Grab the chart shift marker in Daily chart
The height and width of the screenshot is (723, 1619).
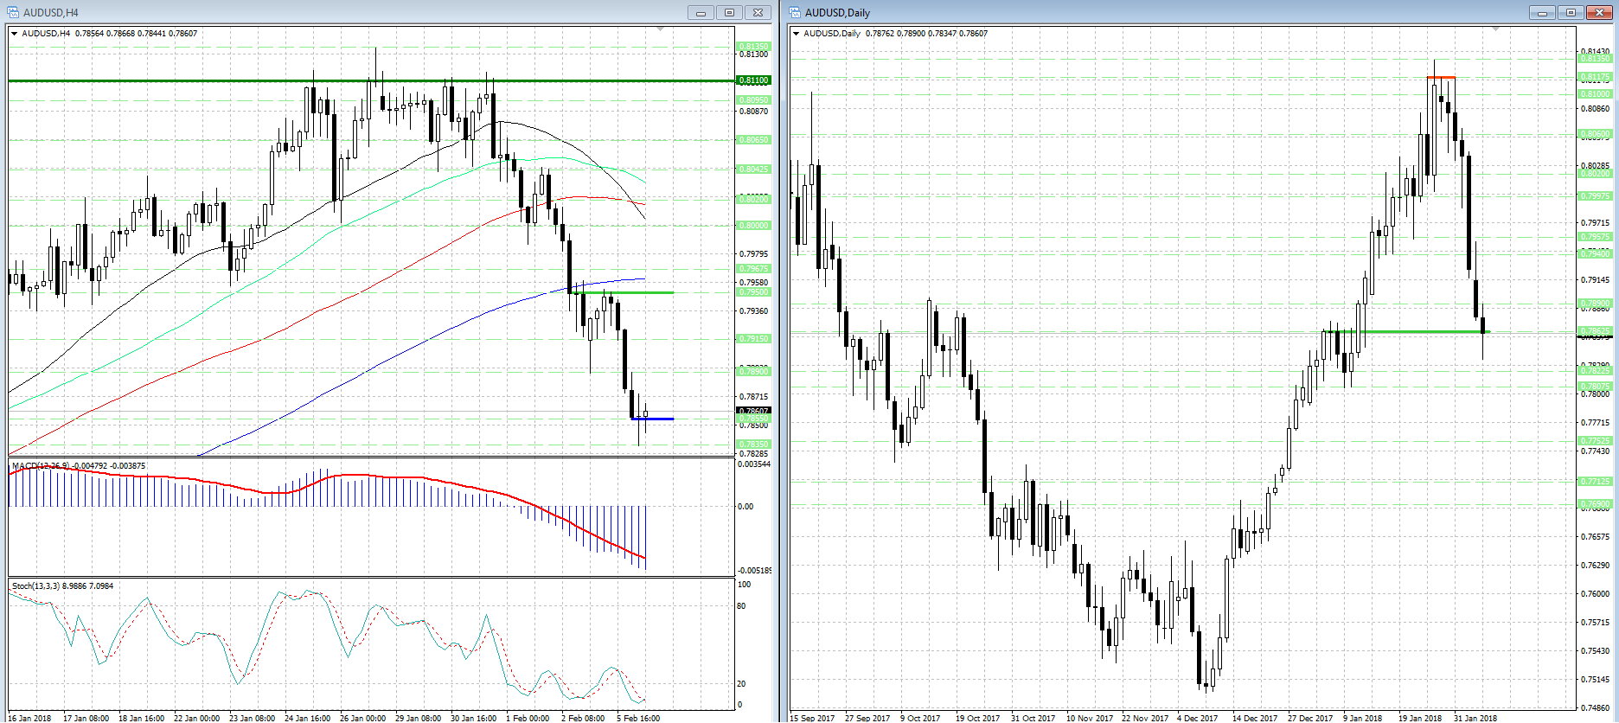pos(1495,29)
